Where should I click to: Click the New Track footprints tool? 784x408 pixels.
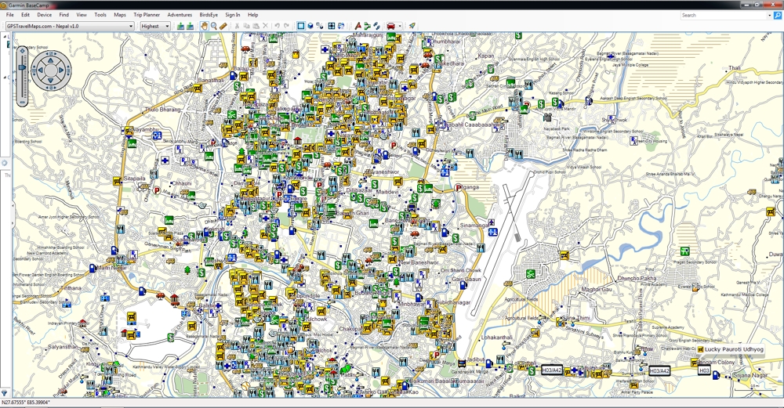(376, 26)
